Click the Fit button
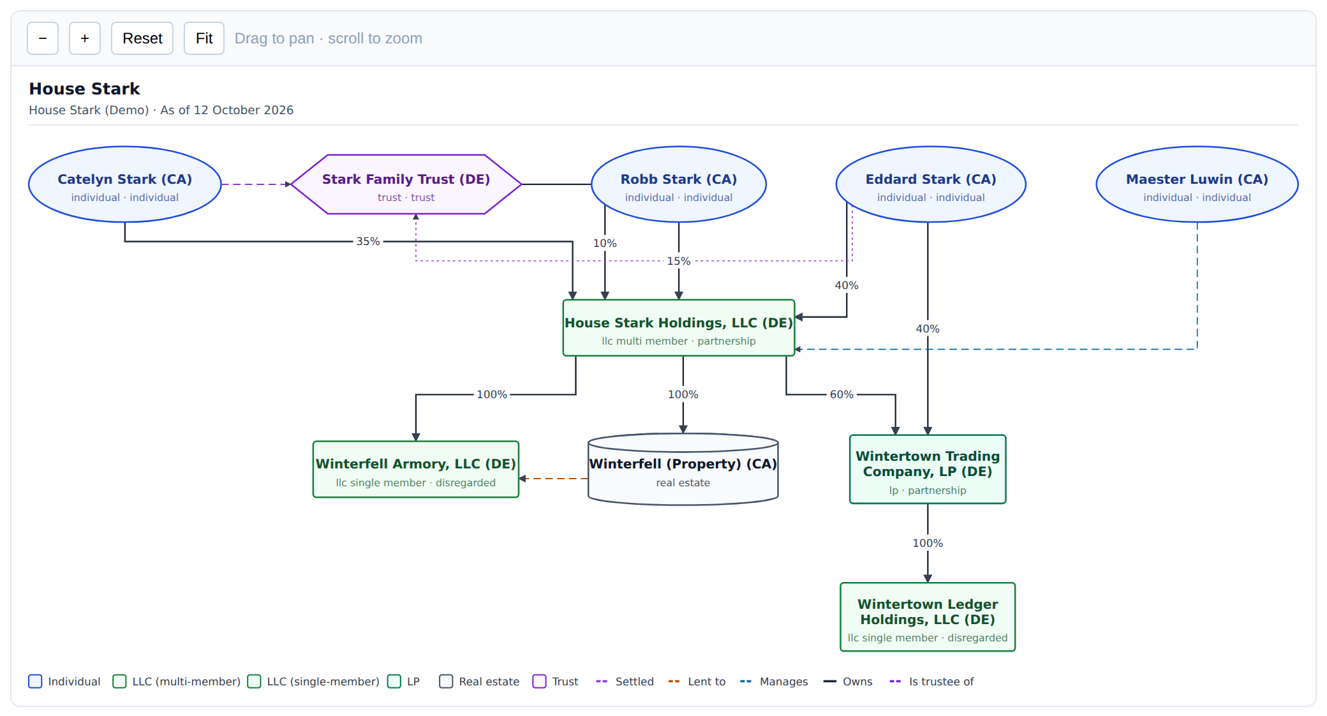 click(x=204, y=38)
